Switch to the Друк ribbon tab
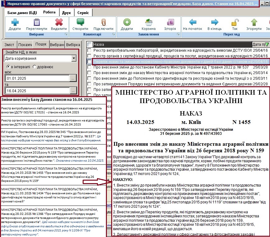The width and height of the screenshot is (270, 237). coord(66,13)
